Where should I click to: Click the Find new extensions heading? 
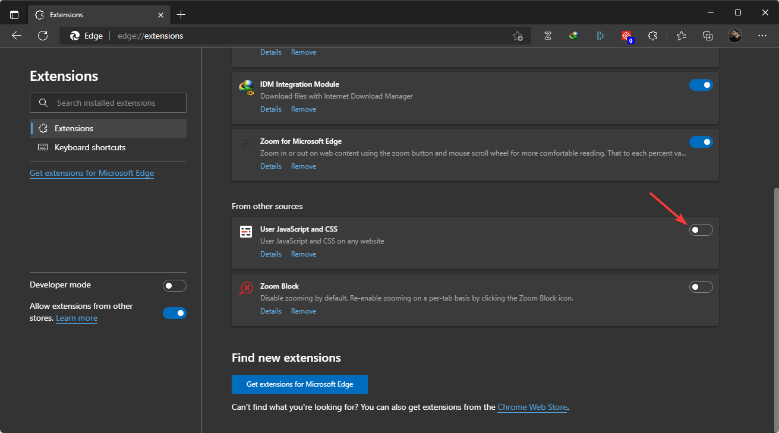point(286,358)
